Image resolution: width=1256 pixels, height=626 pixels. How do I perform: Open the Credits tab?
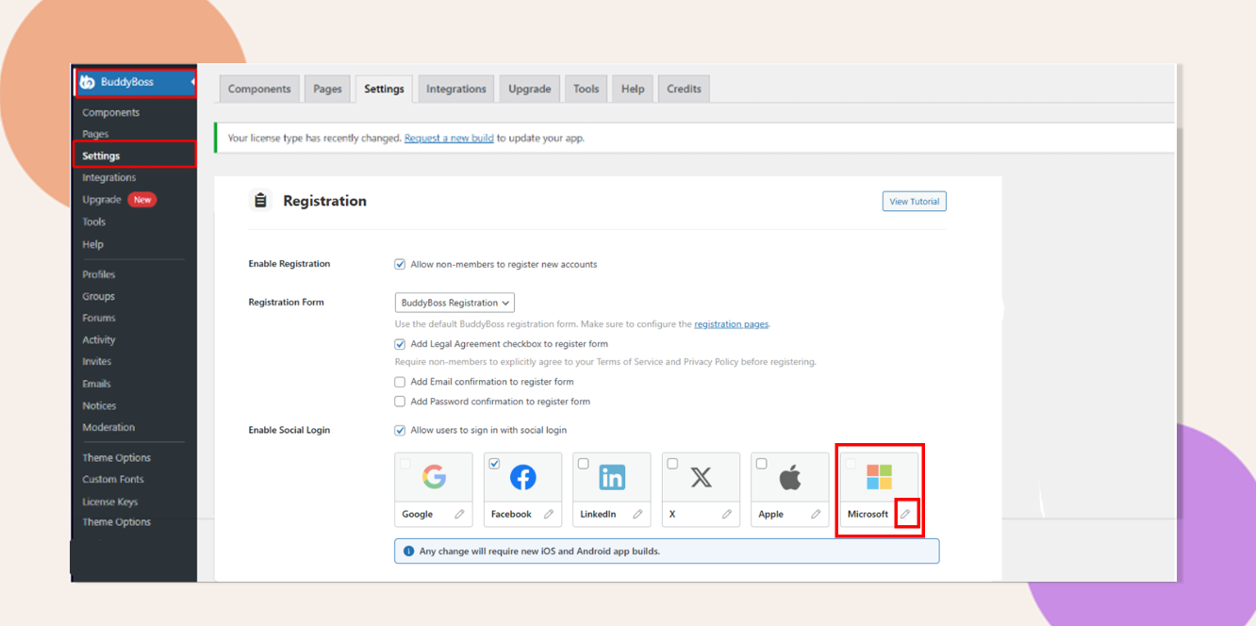point(684,89)
